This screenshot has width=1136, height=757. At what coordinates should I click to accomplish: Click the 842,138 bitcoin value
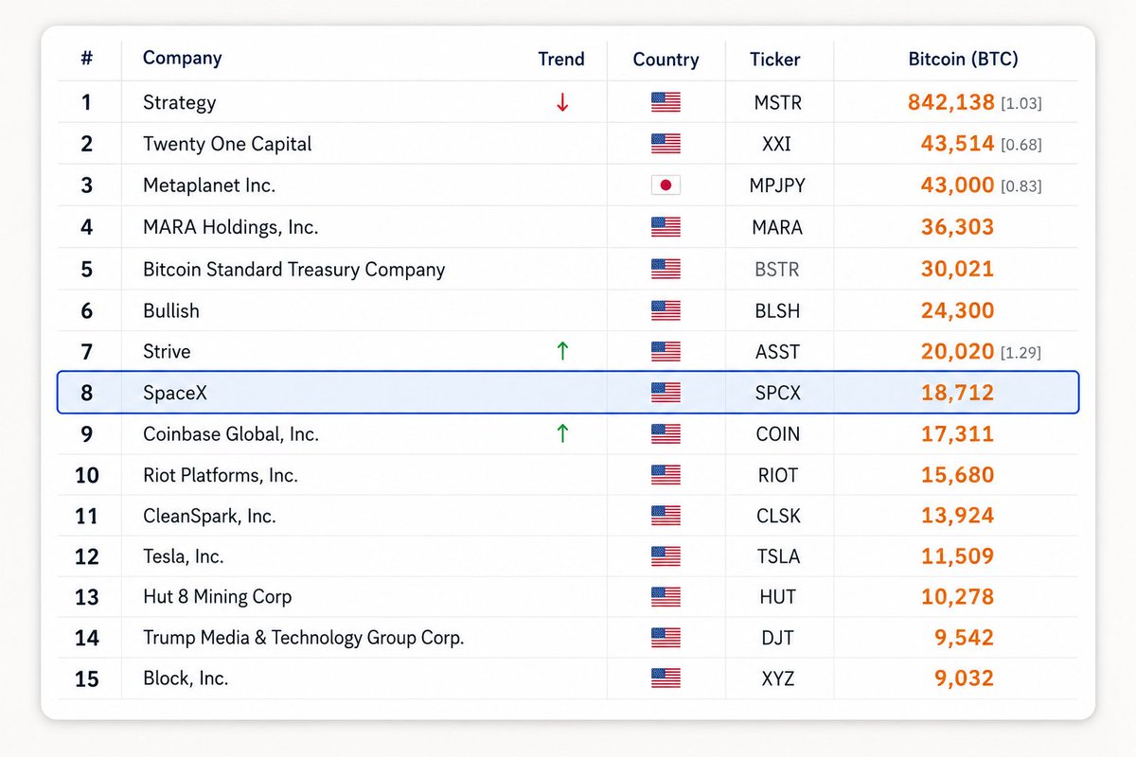coord(950,102)
